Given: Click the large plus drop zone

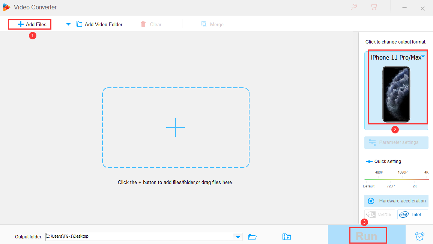Looking at the screenshot, I should 176,127.
